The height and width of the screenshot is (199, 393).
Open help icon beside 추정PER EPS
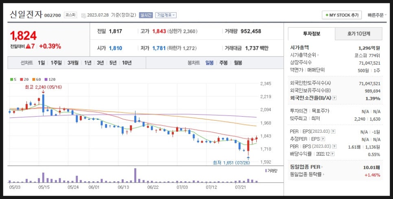coord(323,139)
